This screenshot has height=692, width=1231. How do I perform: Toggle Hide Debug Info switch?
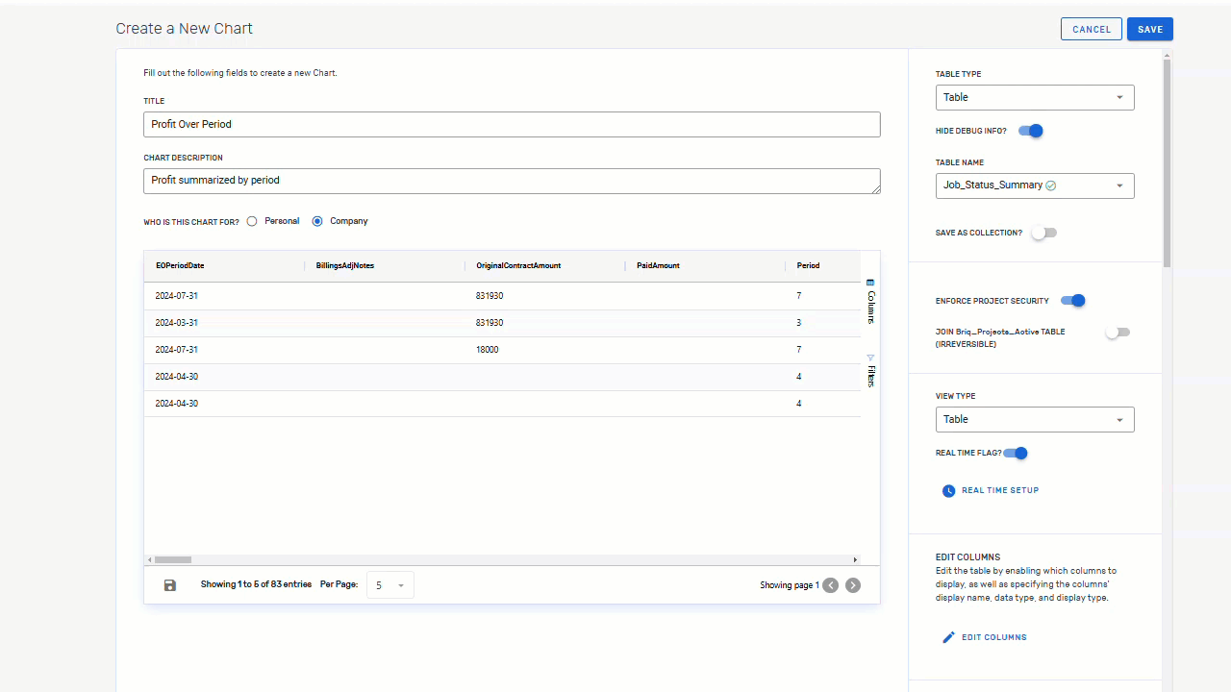coord(1031,131)
